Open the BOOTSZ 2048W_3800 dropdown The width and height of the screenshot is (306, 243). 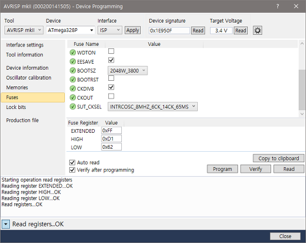click(128, 71)
